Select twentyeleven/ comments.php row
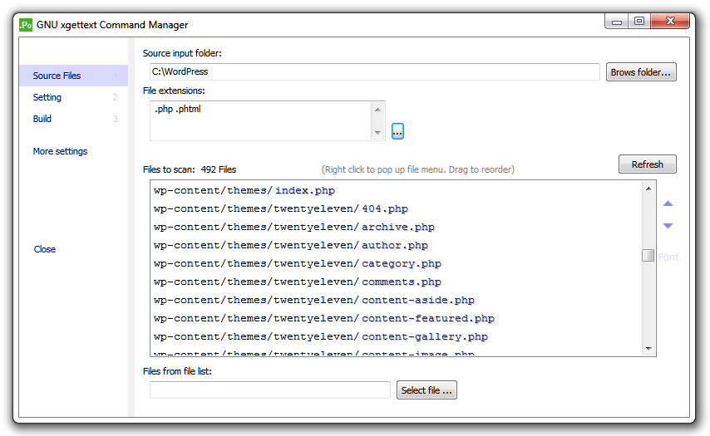 397,282
